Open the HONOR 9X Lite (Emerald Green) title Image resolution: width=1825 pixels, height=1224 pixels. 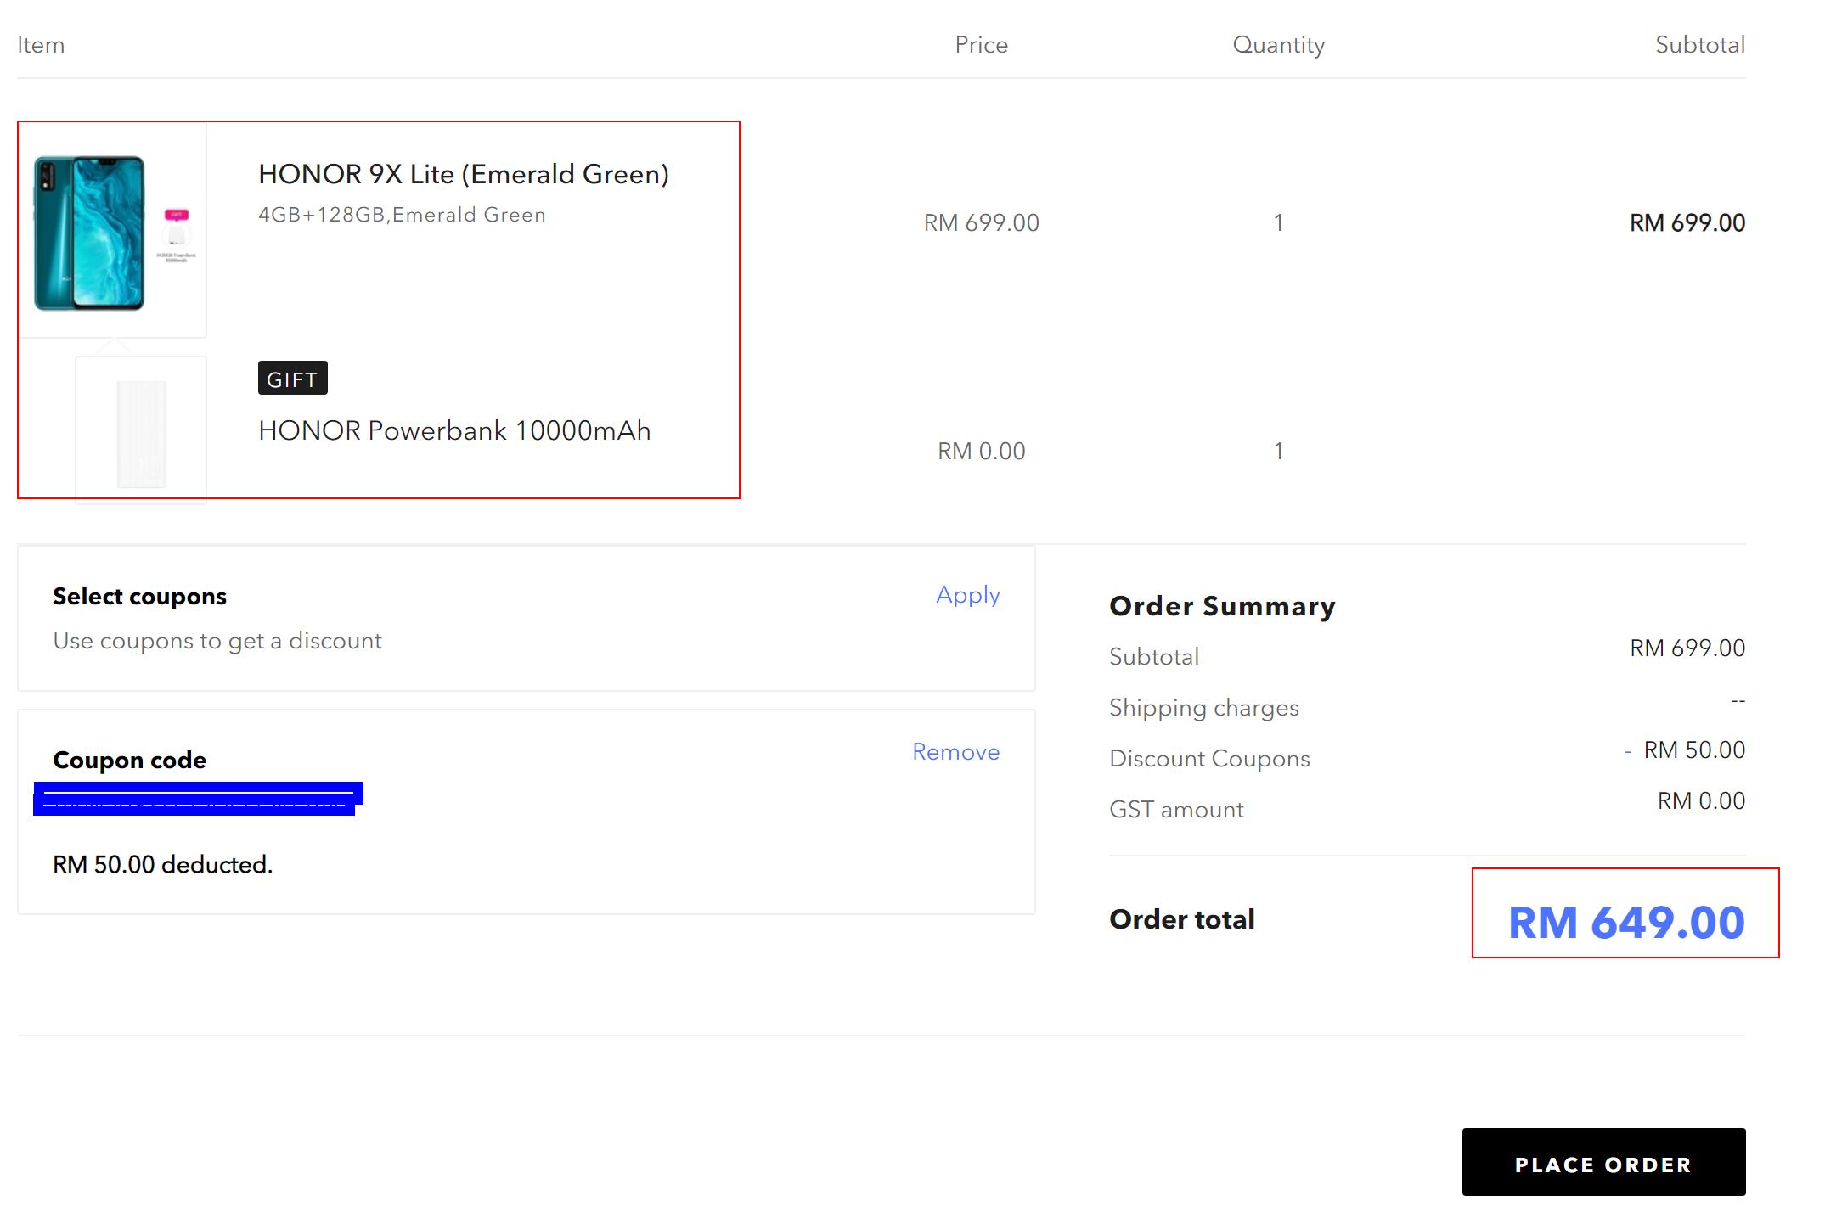coord(463,174)
